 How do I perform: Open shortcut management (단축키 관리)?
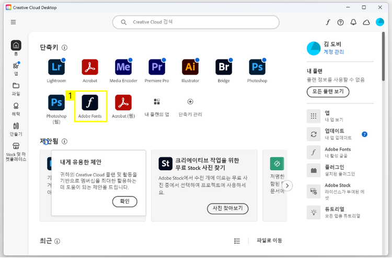coord(190,107)
